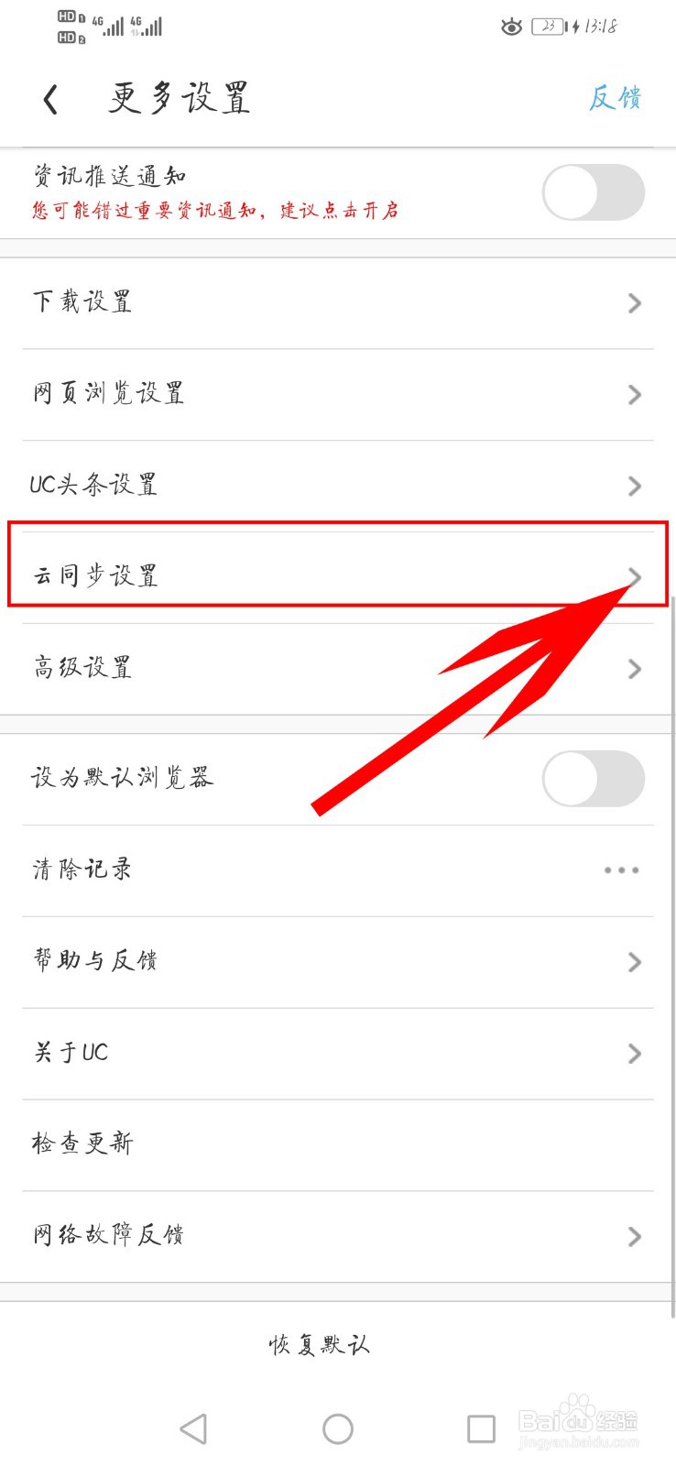Screen dimensions: 676x1466
Task: Tap the three-dots icon for 清除记录
Action: (x=621, y=870)
